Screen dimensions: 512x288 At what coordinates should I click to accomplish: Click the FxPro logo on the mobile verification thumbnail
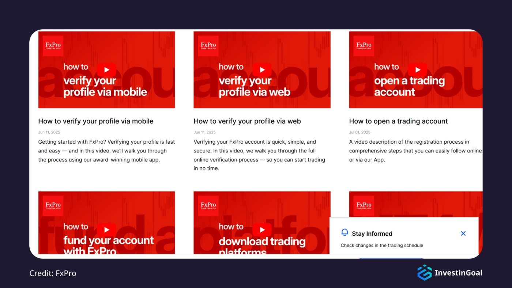(53, 46)
